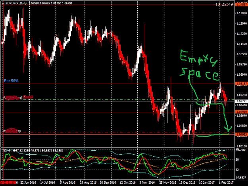Open the chart menu triangle beside EURUSDc,Daily

(3, 3)
